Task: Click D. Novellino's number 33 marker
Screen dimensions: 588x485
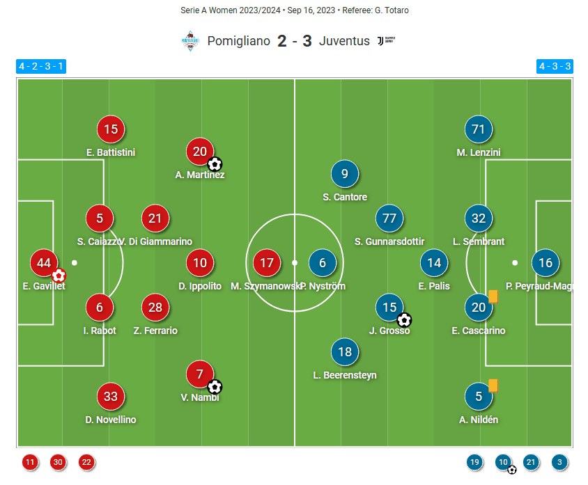Action: [111, 397]
